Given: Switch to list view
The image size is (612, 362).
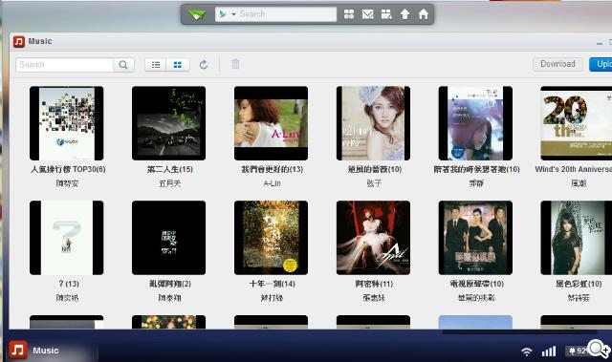Looking at the screenshot, I should coord(156,65).
